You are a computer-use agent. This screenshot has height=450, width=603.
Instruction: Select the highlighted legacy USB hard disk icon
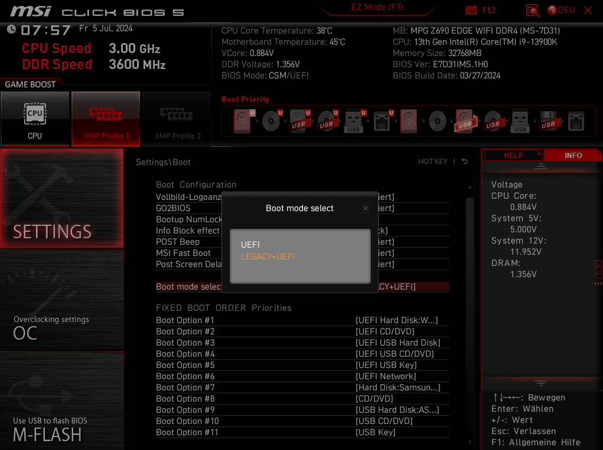(x=465, y=121)
